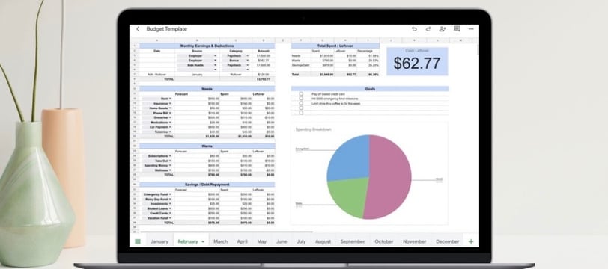Switch to the May sheet tab
Image resolution: width=608 pixels, height=269 pixels.
tap(262, 241)
